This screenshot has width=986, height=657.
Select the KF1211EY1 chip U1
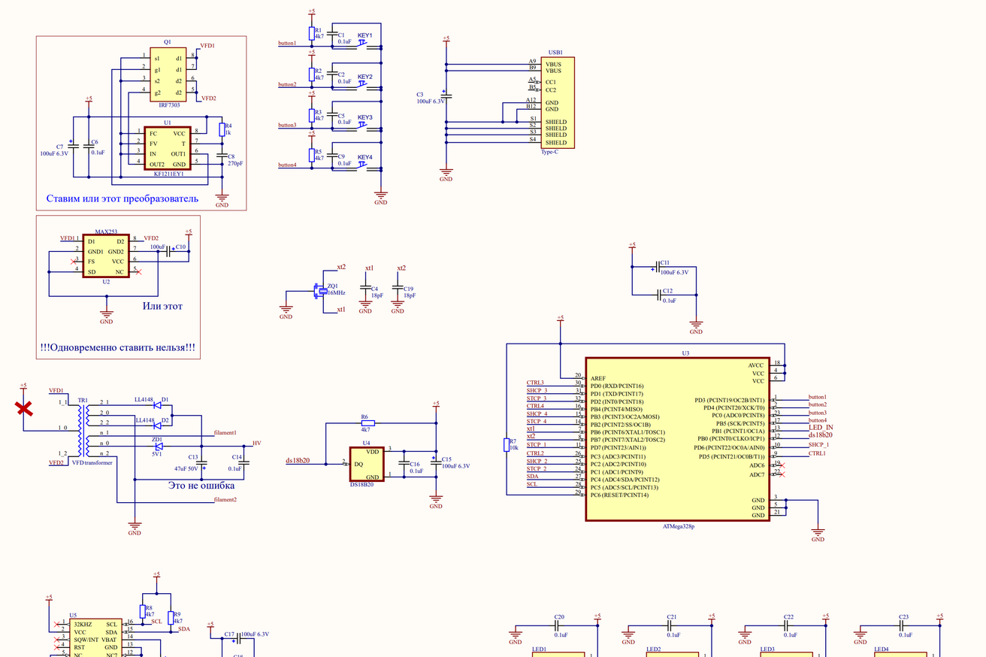coord(167,148)
